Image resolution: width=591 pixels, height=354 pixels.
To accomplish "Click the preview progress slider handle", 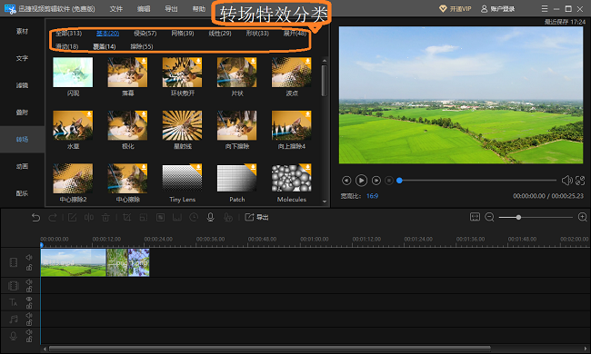I will click(399, 181).
